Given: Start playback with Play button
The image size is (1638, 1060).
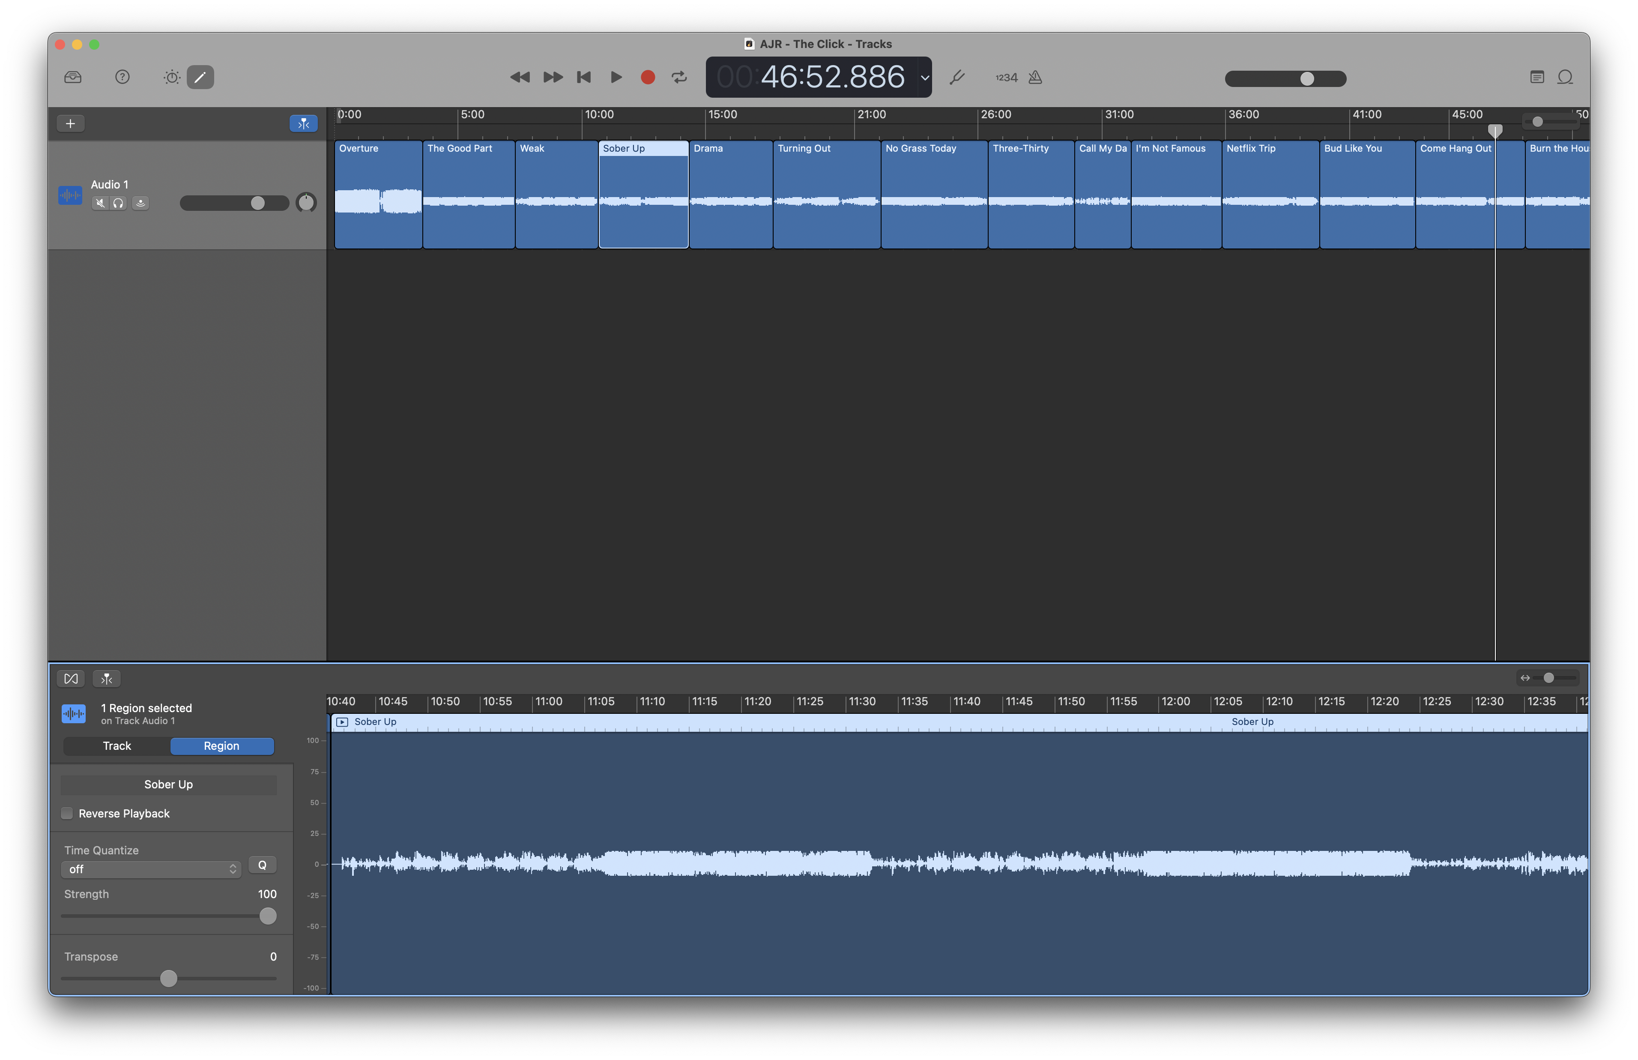Looking at the screenshot, I should click(616, 77).
